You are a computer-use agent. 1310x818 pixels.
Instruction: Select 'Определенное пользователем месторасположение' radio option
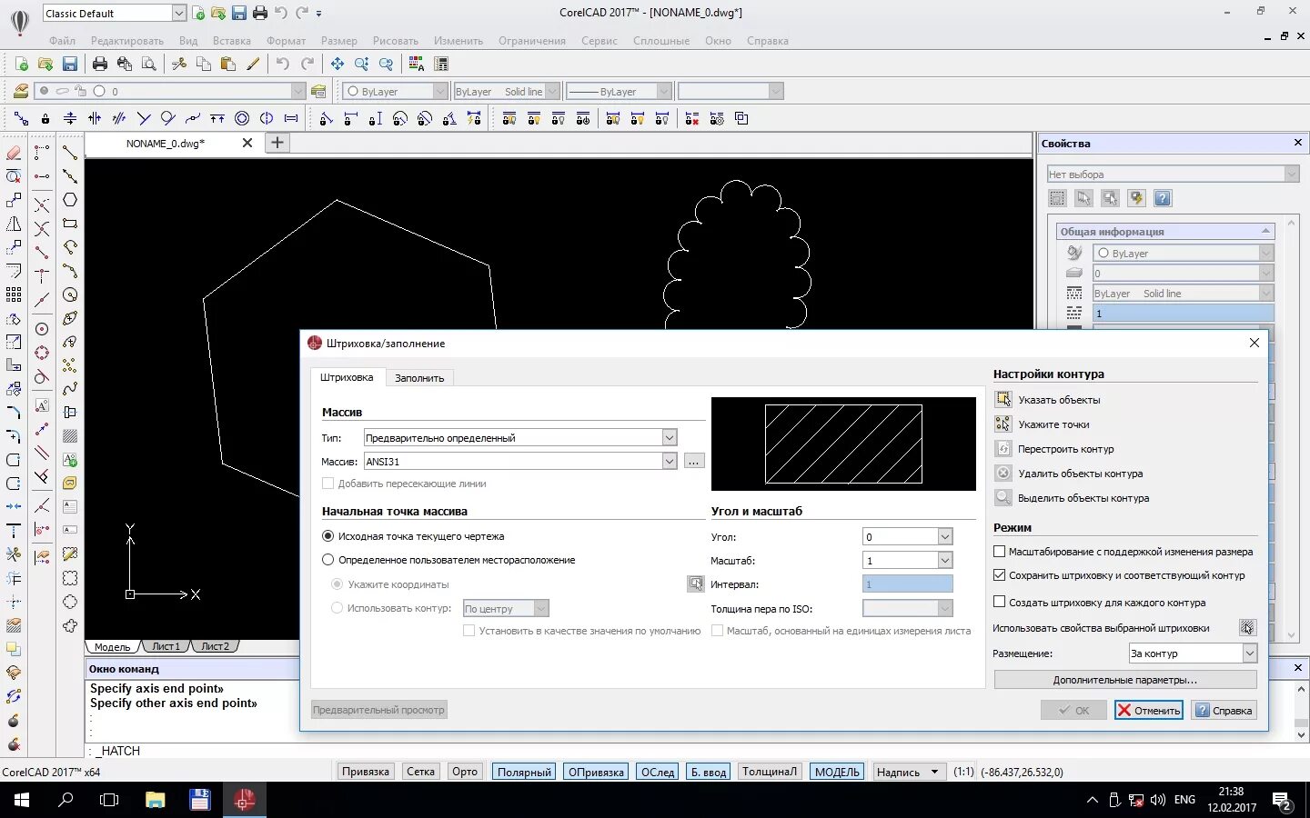[x=328, y=560]
